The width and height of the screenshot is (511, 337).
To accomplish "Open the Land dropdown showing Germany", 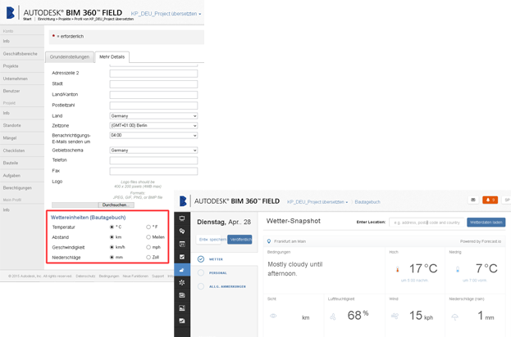I will [153, 116].
